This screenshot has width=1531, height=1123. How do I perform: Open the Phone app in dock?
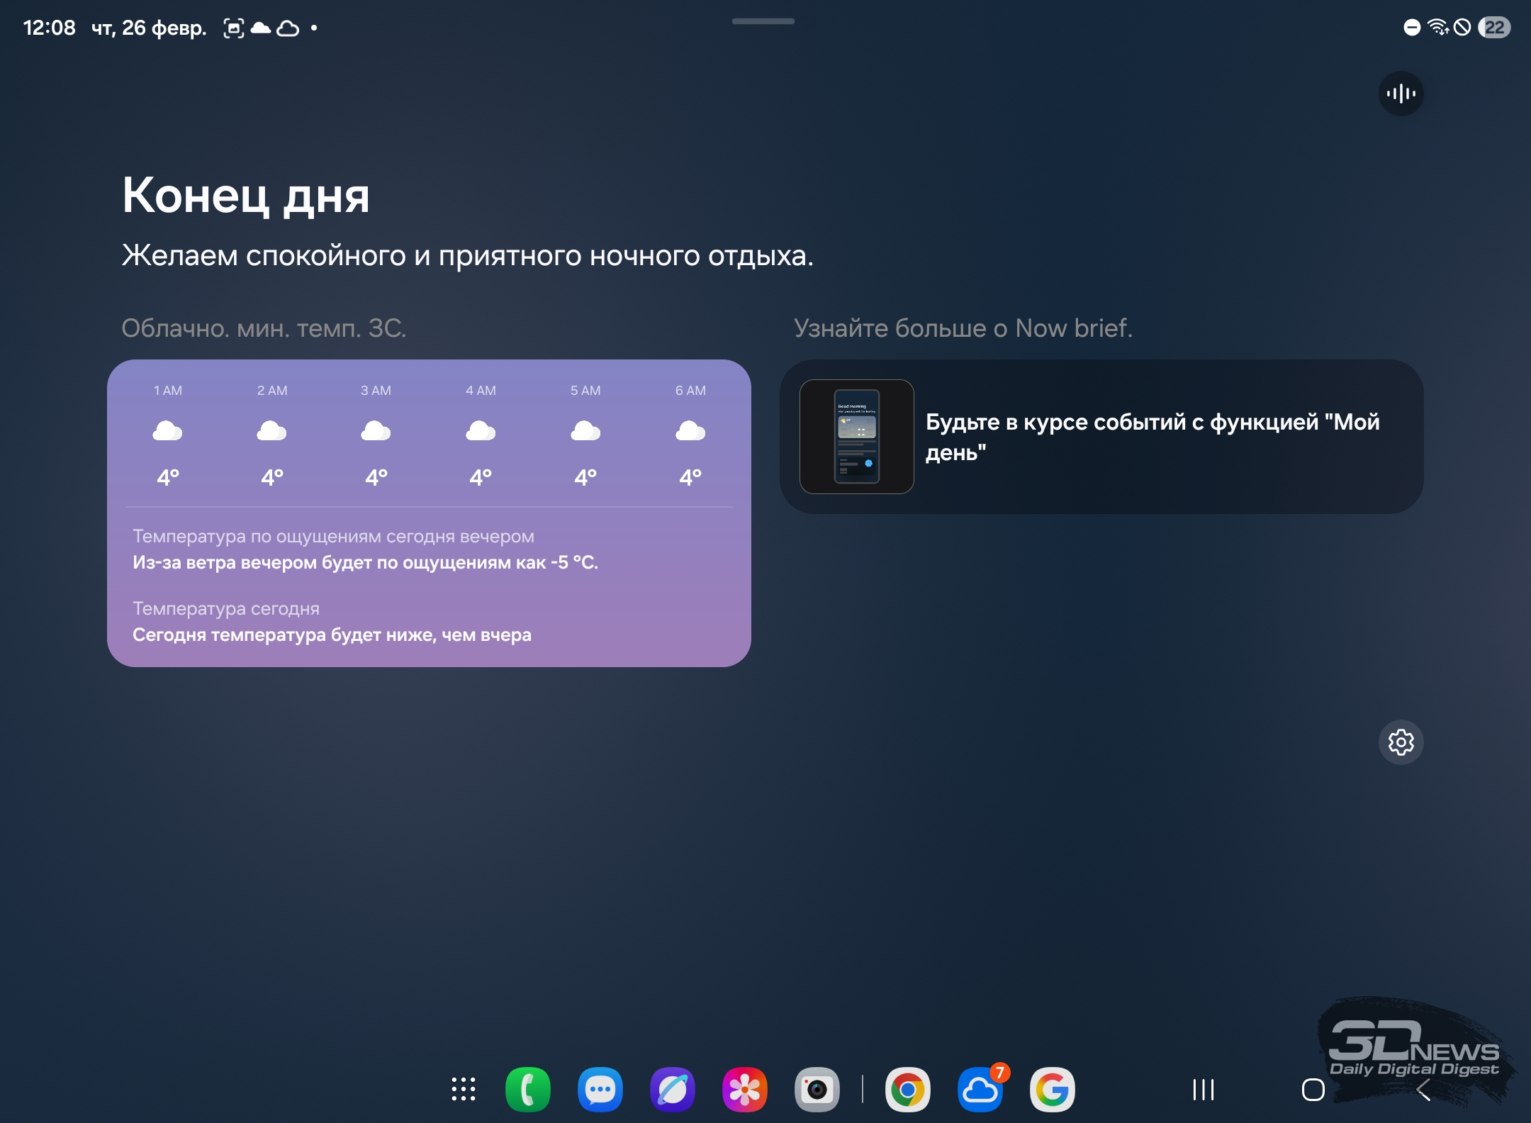click(527, 1089)
